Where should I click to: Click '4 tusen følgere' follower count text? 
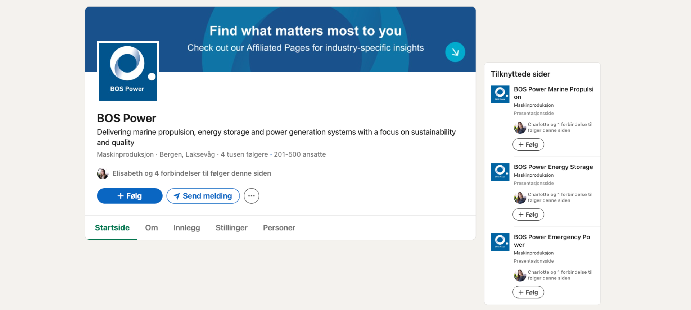[x=244, y=154]
